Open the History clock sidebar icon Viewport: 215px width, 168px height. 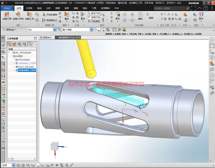[3, 135]
